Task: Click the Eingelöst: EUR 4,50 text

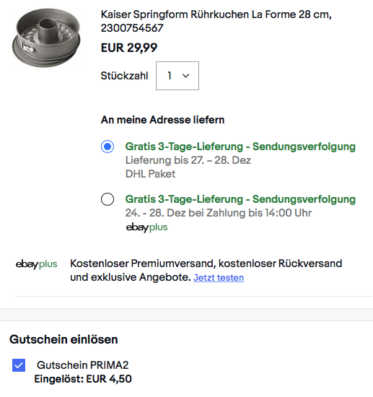Action: click(83, 379)
